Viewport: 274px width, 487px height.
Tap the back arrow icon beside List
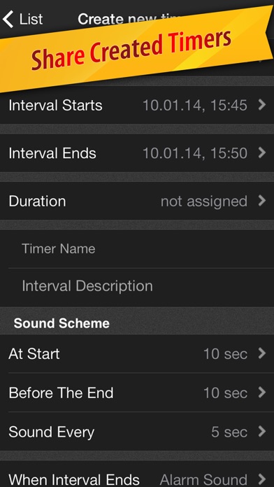tap(8, 20)
